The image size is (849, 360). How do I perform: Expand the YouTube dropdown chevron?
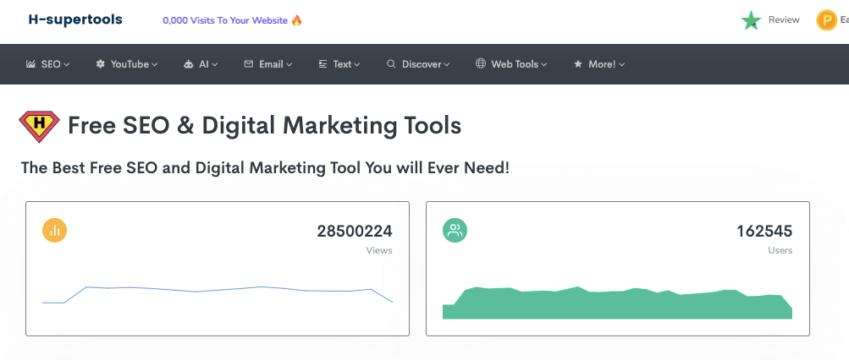click(x=155, y=64)
